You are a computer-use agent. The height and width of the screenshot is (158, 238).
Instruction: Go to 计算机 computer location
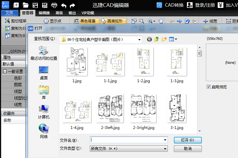click(44, 112)
